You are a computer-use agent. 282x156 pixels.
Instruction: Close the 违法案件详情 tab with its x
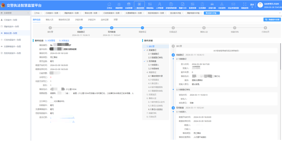tap(182, 13)
